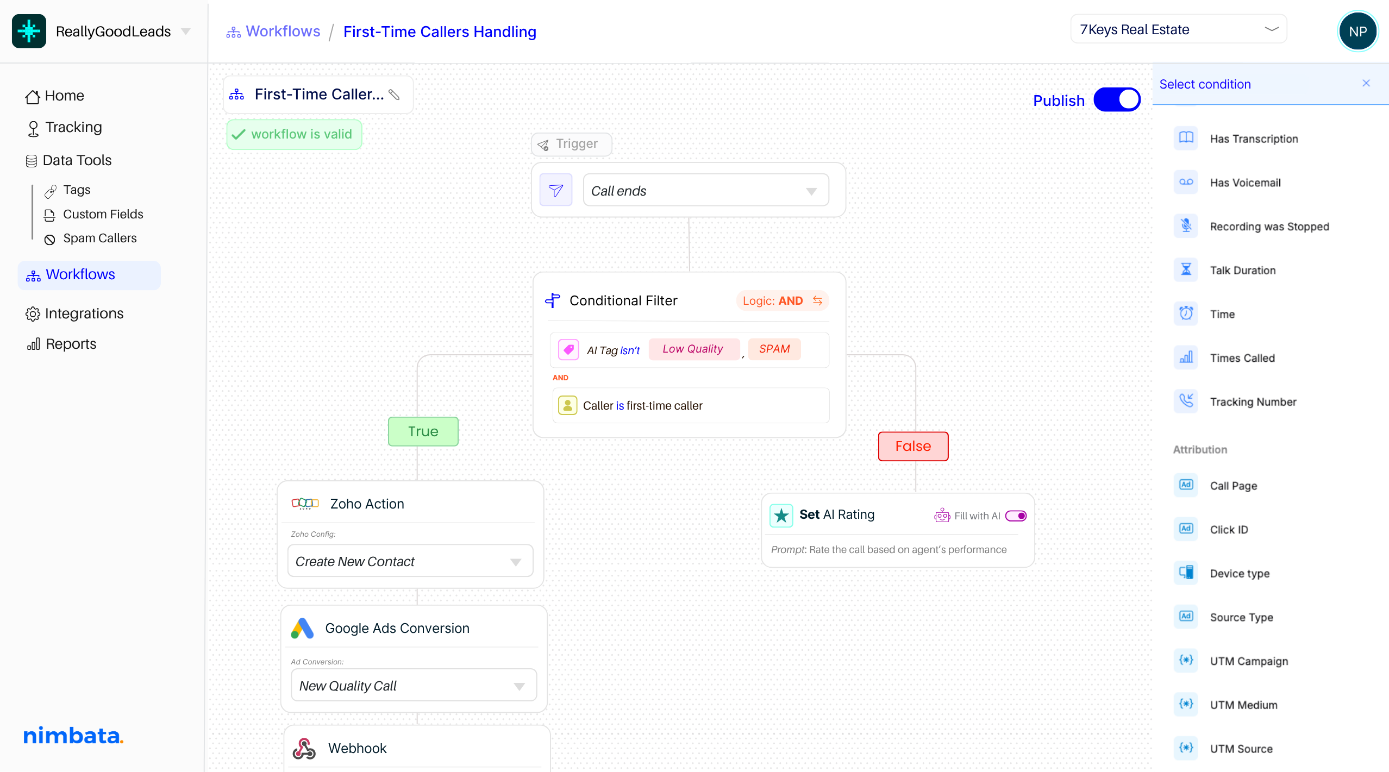Click the trigger filter funnel icon
Image resolution: width=1389 pixels, height=772 pixels.
point(555,190)
